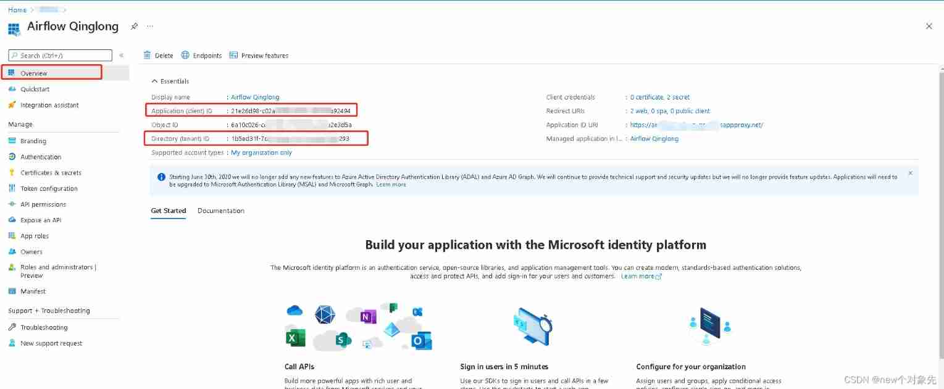Click the Application (client) ID value
944x389 pixels.
click(x=291, y=111)
